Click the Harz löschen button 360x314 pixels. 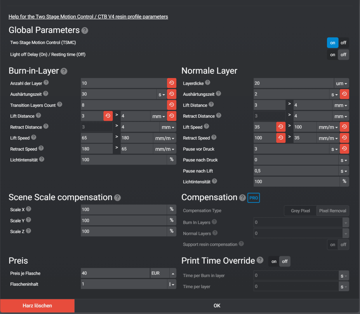(37, 306)
